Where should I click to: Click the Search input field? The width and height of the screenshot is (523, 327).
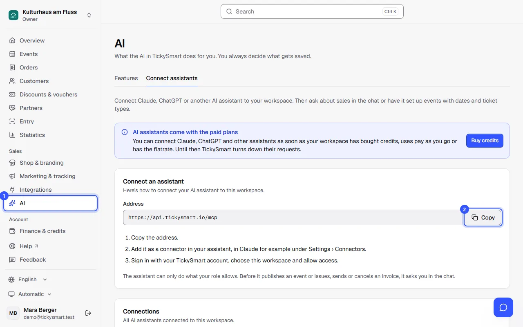tap(312, 11)
